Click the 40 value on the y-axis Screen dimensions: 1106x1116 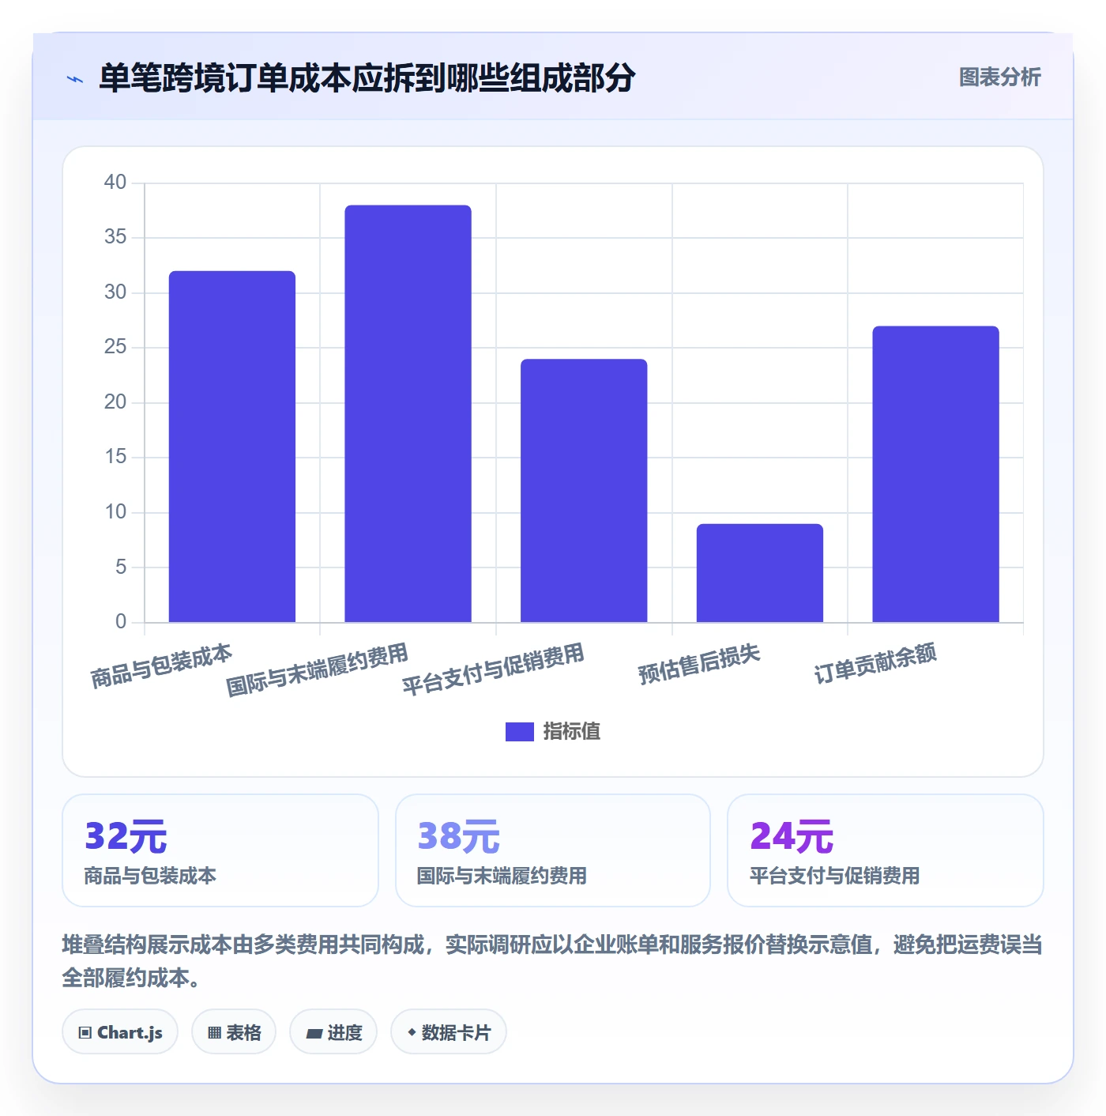[x=115, y=183]
